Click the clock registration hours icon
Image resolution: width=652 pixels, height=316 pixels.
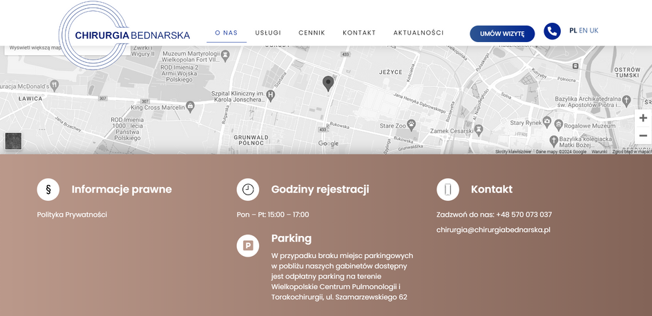(x=248, y=189)
